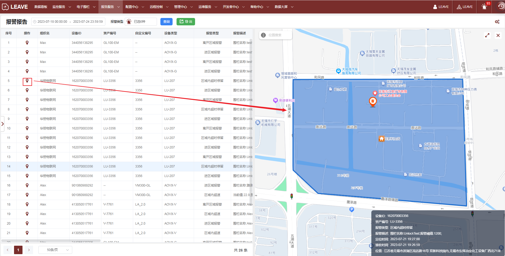The width and height of the screenshot is (505, 256).
Task: Open the column settings gear icon
Action: coord(497,22)
